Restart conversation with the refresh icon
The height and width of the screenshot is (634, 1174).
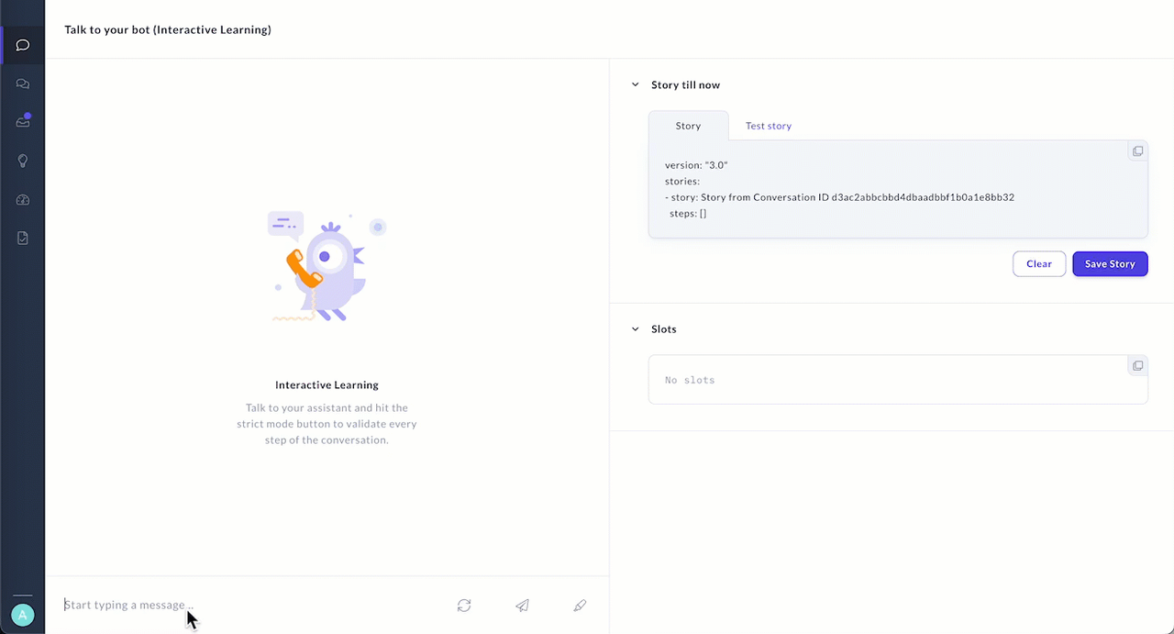(464, 606)
